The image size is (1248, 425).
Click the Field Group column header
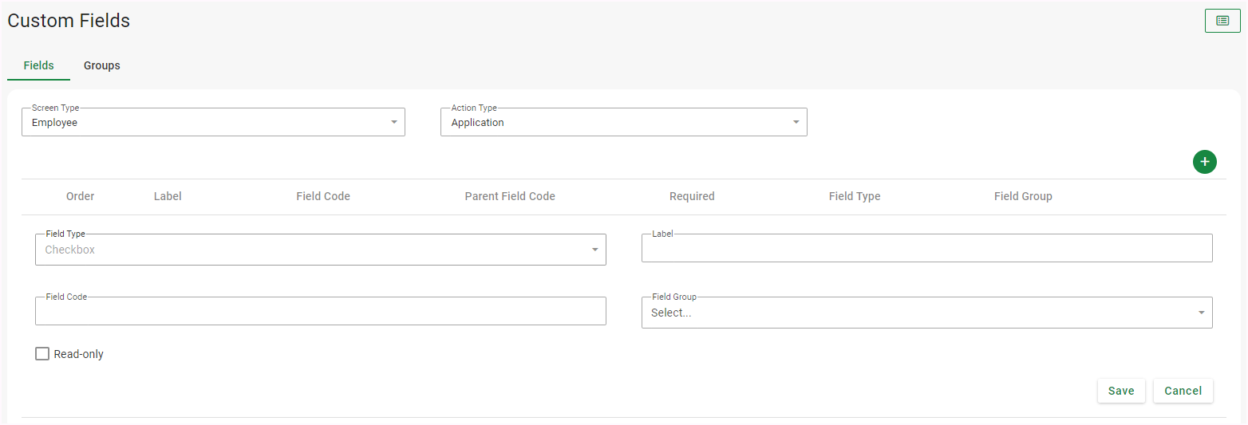pyautogui.click(x=1022, y=196)
